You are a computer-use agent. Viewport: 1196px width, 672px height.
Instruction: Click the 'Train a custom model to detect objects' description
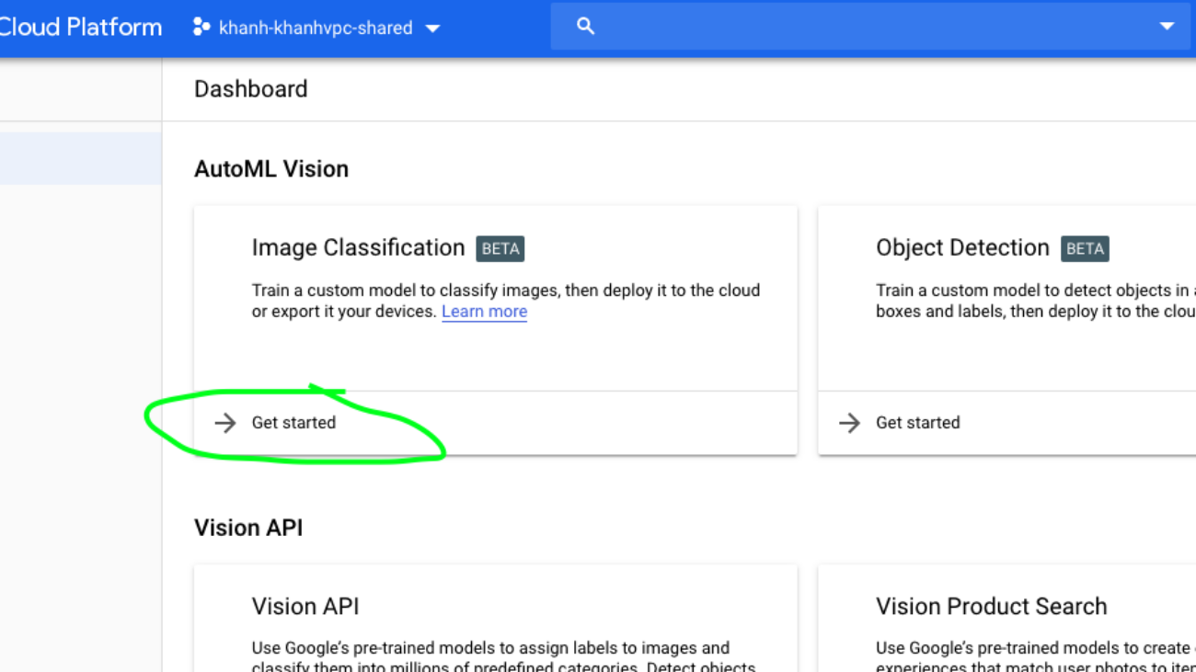pyautogui.click(x=1036, y=301)
